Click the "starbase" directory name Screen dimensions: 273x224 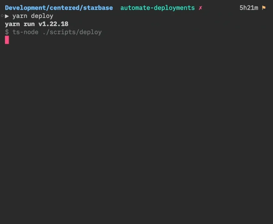pyautogui.click(x=98, y=8)
